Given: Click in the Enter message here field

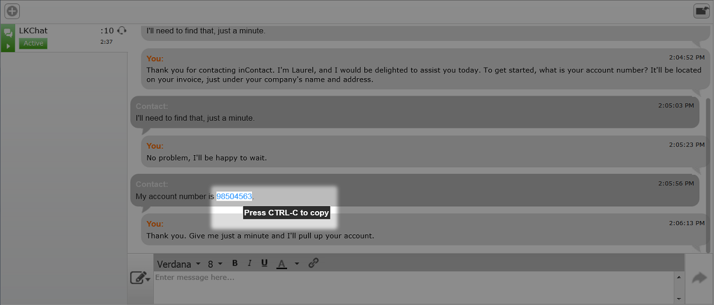Looking at the screenshot, I should click(409, 286).
